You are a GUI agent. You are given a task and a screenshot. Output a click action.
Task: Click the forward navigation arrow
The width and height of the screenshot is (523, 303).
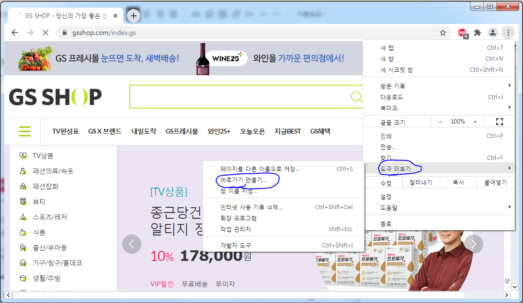pyautogui.click(x=30, y=33)
